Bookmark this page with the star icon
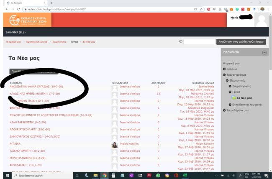The image size is (272, 179). point(202,9)
